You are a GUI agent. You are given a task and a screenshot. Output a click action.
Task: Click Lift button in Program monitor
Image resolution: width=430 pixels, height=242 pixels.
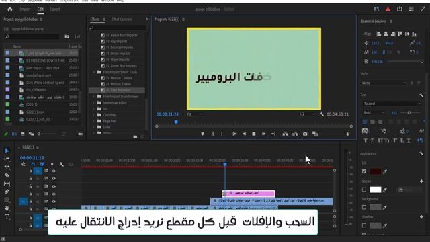[x=285, y=134]
